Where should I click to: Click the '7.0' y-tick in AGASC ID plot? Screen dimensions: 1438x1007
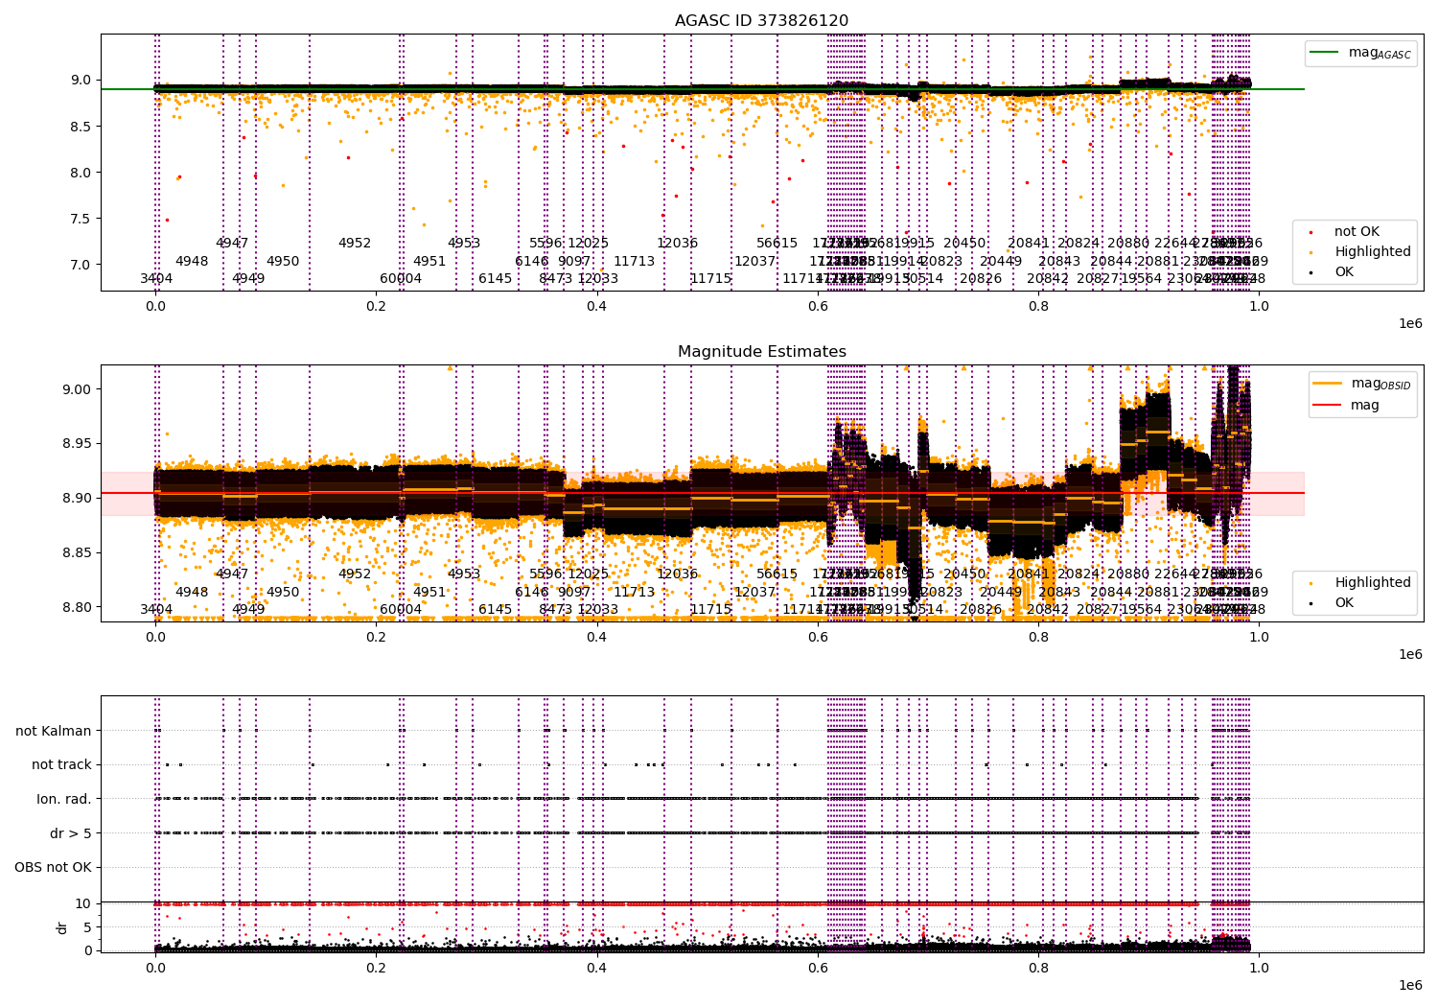pyautogui.click(x=81, y=265)
